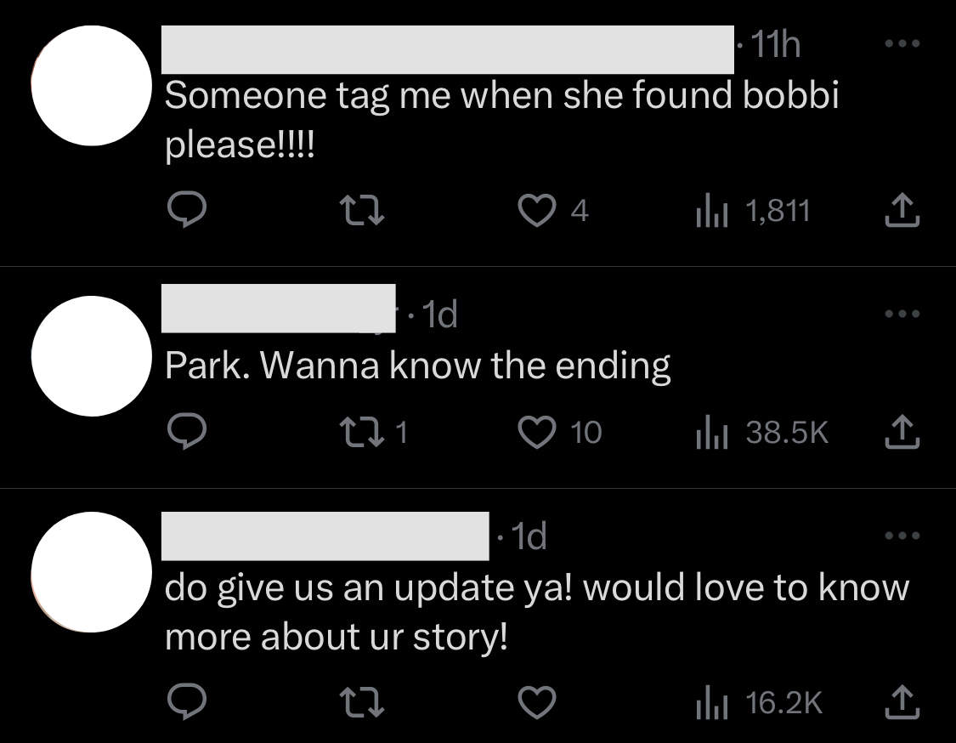Image resolution: width=956 pixels, height=743 pixels.
Task: Like the tweet with 10 likes
Action: pos(560,432)
